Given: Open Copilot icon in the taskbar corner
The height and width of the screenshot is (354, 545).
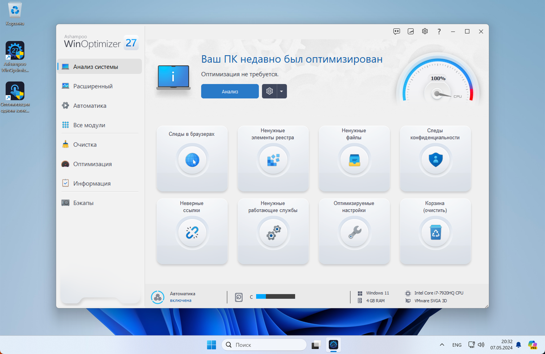Looking at the screenshot, I should [533, 345].
